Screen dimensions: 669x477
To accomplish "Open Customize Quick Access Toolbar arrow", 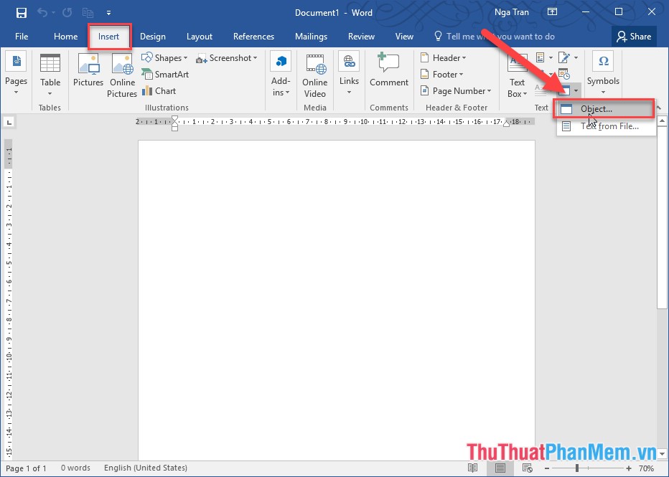I will point(109,13).
